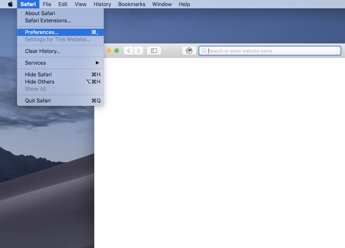Select Hide Safari
345x248 pixels.
click(38, 74)
